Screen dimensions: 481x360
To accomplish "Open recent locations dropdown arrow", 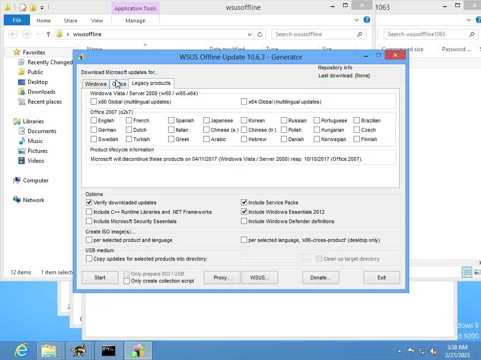I will 38,34.
